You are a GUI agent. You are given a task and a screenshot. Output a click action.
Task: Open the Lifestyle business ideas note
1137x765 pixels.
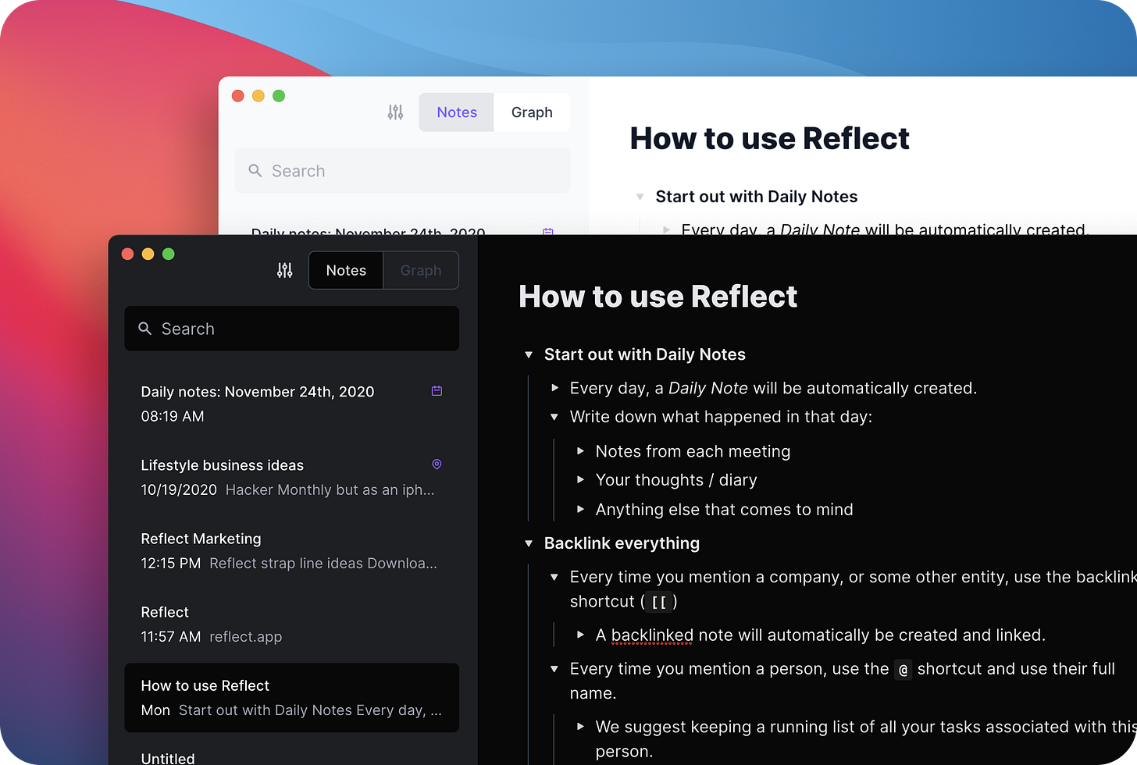(292, 477)
